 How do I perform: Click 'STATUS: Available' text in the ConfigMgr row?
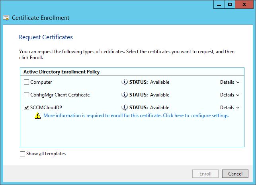click(x=149, y=95)
